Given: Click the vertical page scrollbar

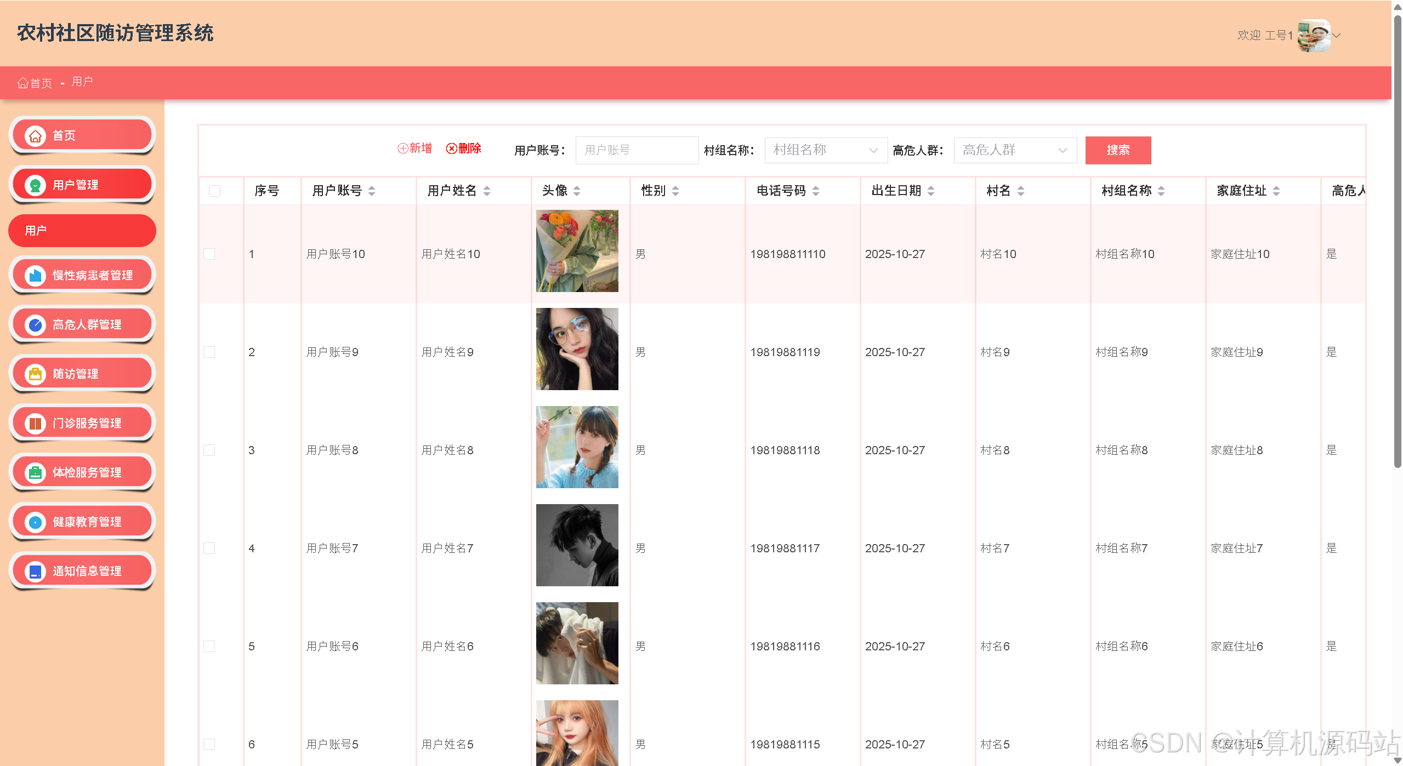Looking at the screenshot, I should [1398, 241].
